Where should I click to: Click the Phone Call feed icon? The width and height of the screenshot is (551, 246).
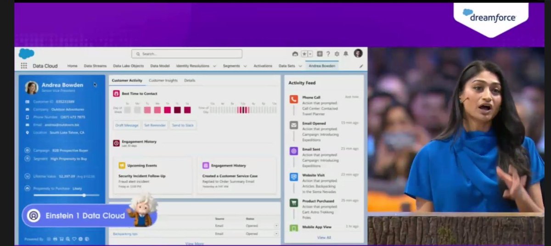[294, 99]
